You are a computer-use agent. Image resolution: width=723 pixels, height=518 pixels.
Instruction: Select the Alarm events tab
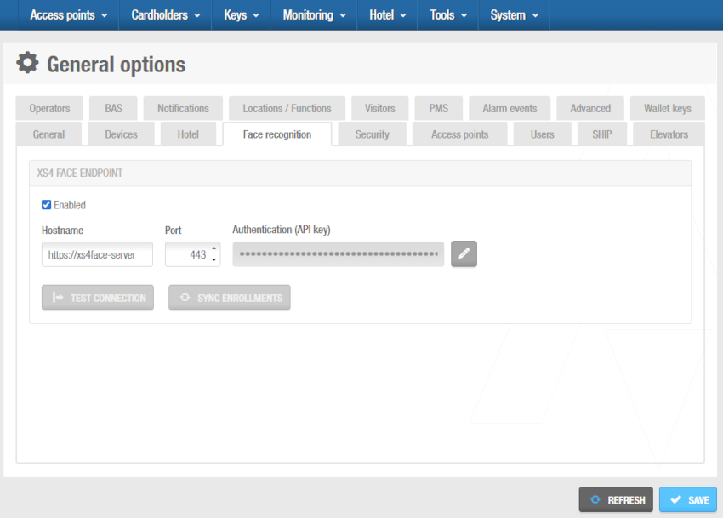pyautogui.click(x=510, y=109)
